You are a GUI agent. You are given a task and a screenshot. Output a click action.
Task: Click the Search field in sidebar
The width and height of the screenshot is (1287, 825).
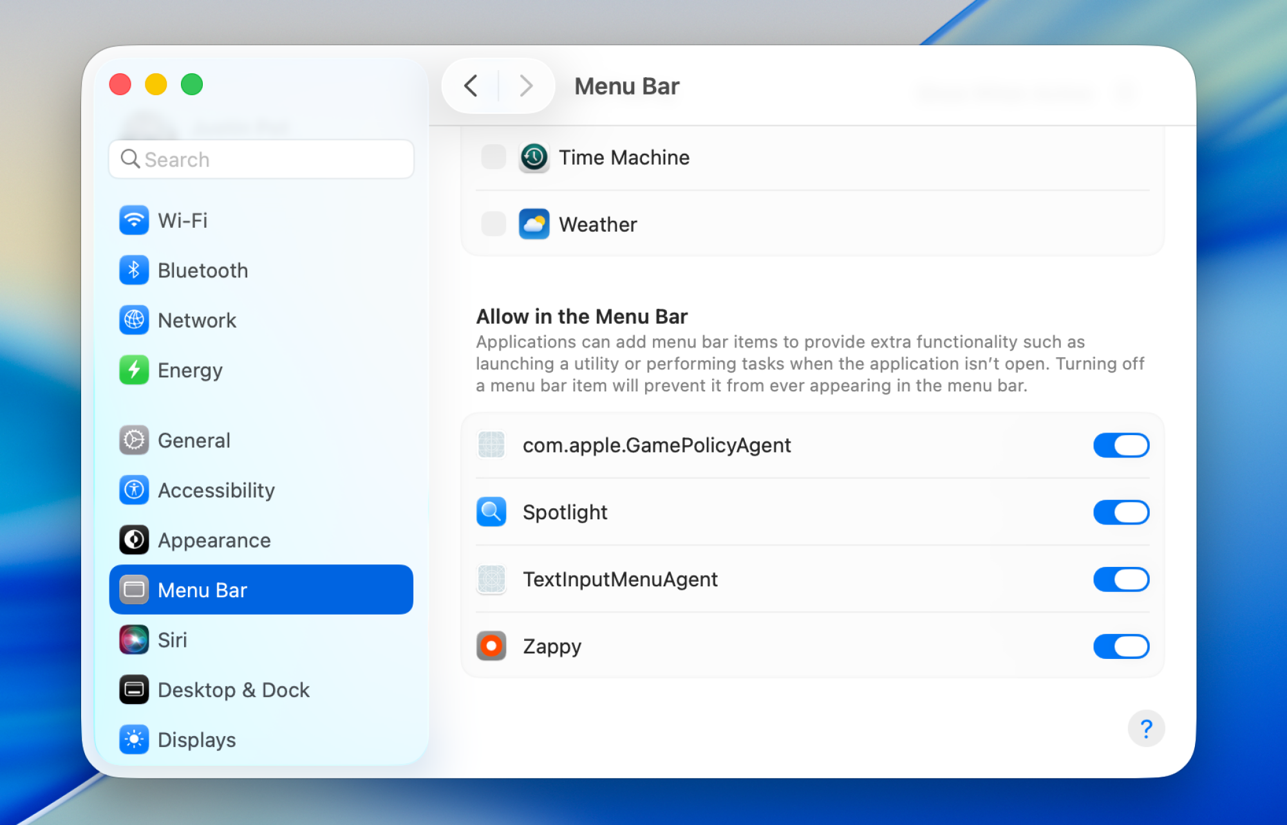[261, 160]
